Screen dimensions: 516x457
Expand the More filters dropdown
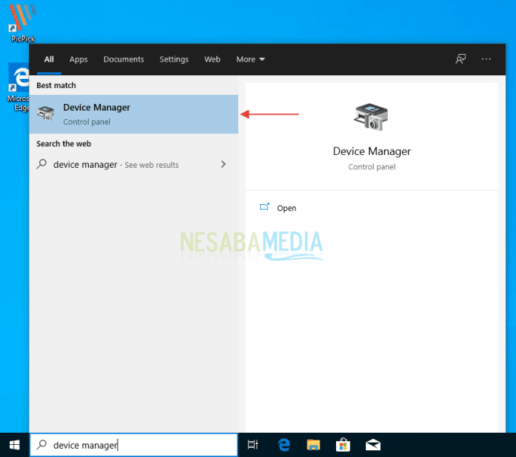pos(250,59)
